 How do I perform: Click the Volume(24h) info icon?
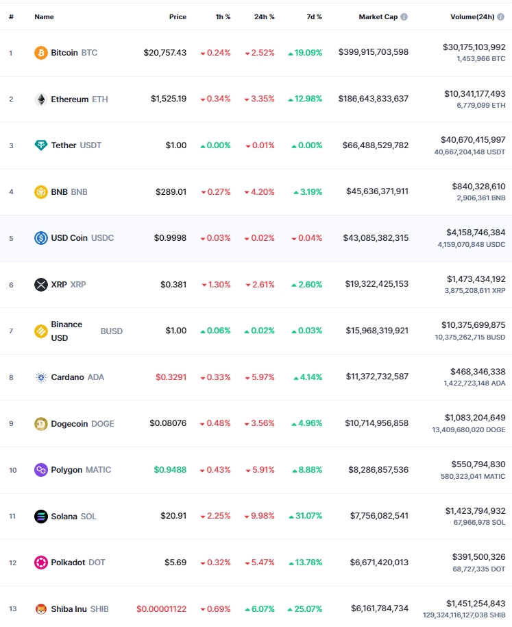click(x=501, y=16)
